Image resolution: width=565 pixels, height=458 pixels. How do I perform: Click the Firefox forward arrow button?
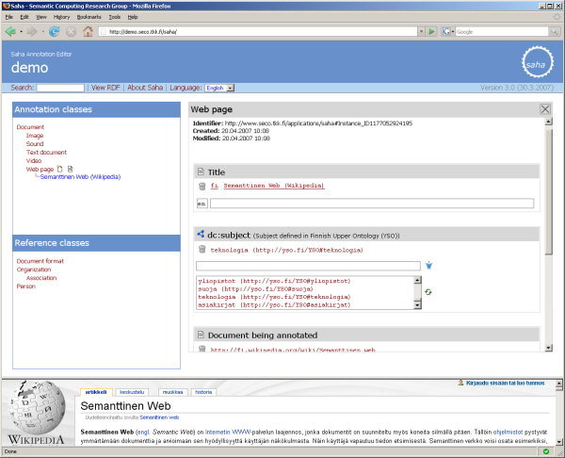pos(32,32)
